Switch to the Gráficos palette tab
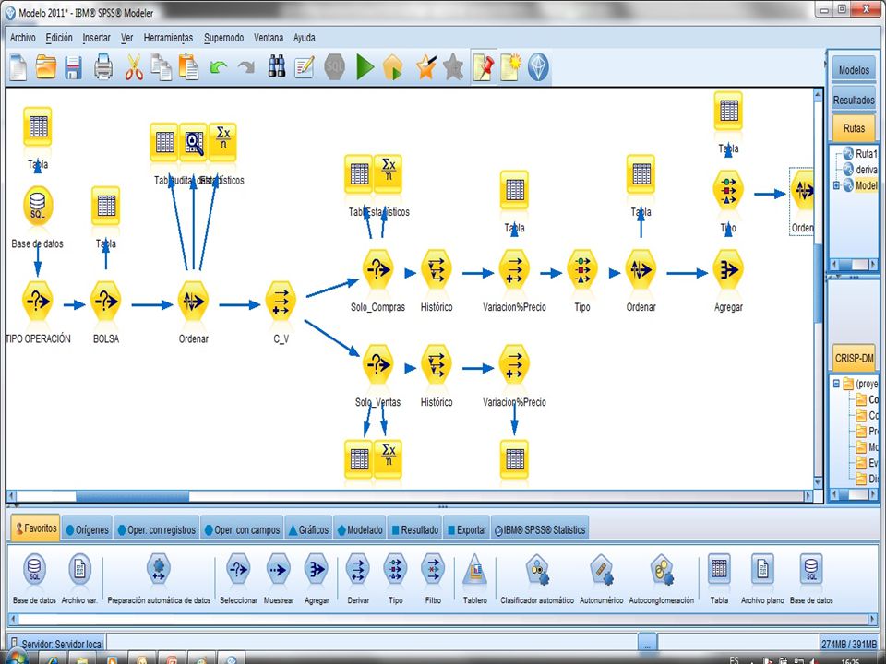 [x=308, y=529]
